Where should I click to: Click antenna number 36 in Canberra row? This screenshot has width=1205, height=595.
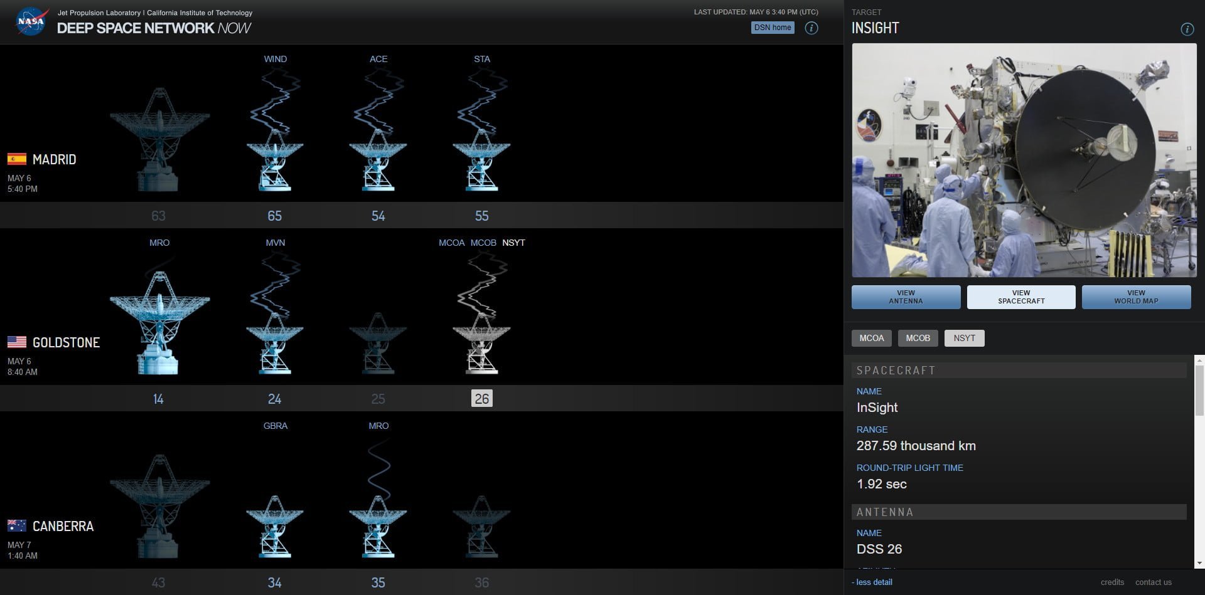pos(481,582)
